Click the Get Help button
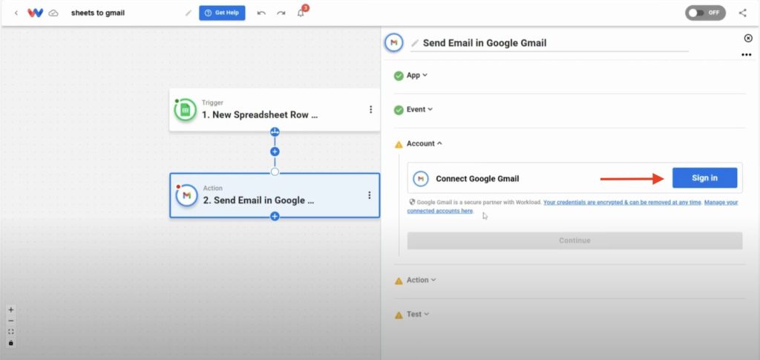This screenshot has height=360, width=760. point(222,13)
